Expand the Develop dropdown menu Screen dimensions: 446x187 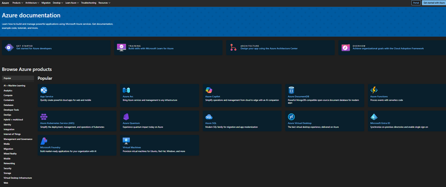tap(57, 2)
